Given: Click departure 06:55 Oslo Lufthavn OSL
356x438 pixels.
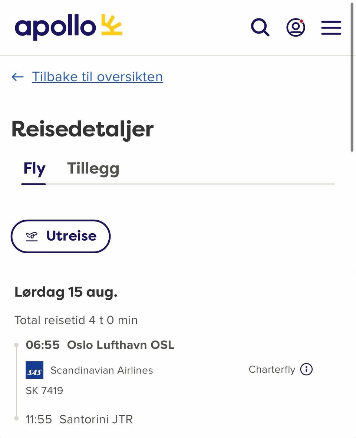Looking at the screenshot, I should (100, 345).
